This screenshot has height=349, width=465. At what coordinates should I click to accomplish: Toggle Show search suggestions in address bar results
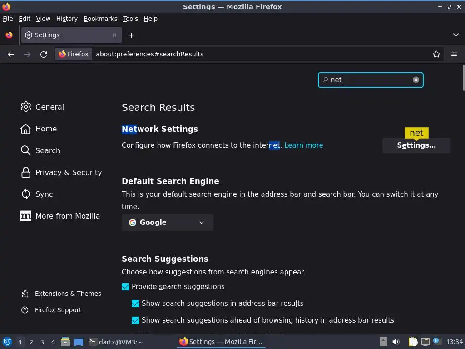pyautogui.click(x=135, y=303)
